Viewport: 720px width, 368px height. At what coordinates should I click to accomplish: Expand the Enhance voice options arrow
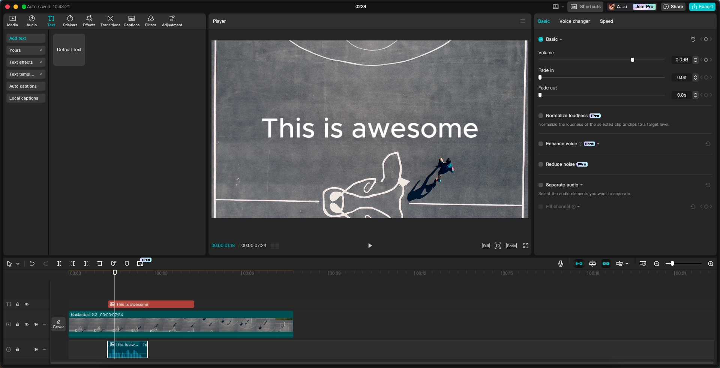coord(598,144)
